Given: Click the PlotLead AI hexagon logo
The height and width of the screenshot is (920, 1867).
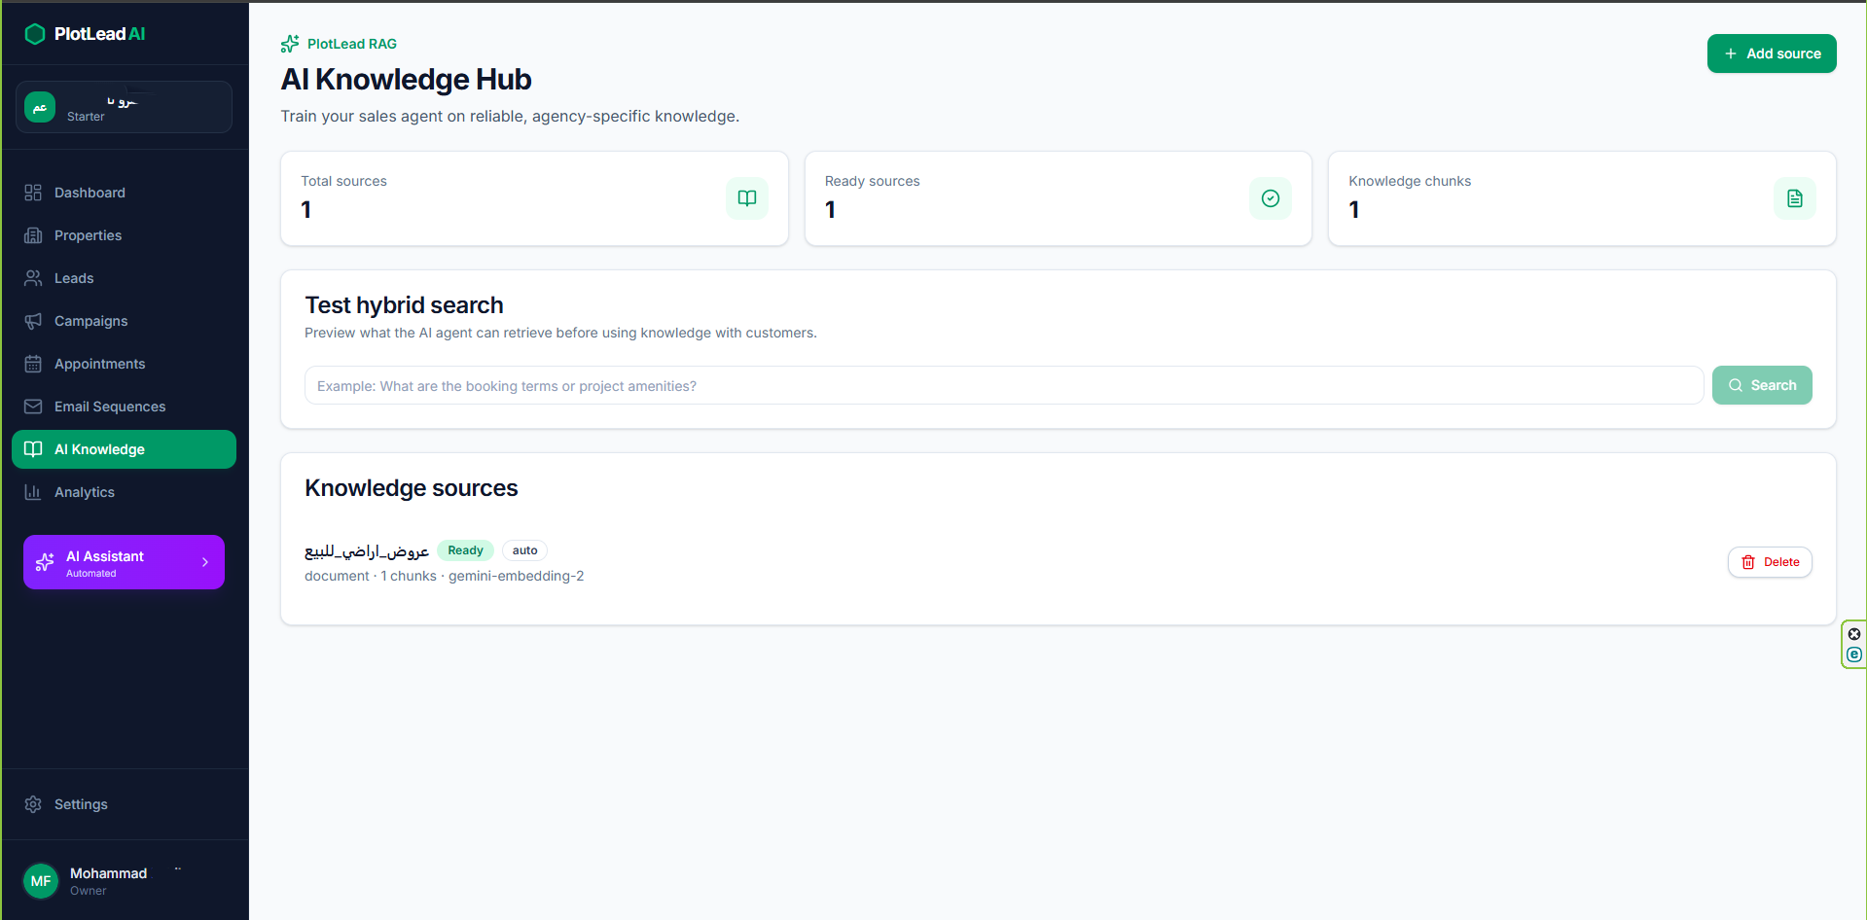Looking at the screenshot, I should coord(35,34).
